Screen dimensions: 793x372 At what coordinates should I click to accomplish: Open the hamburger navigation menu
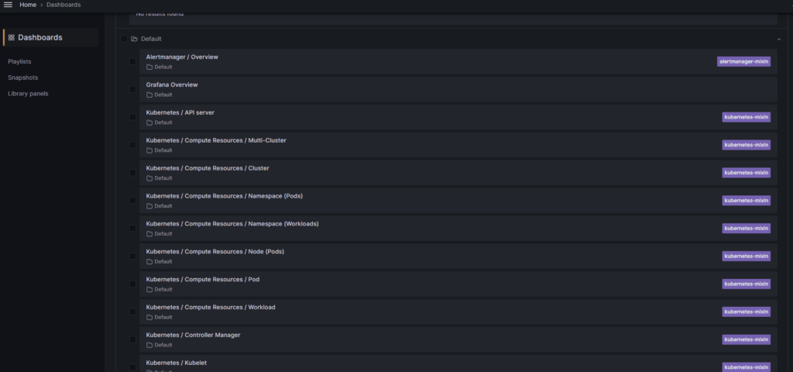[8, 5]
